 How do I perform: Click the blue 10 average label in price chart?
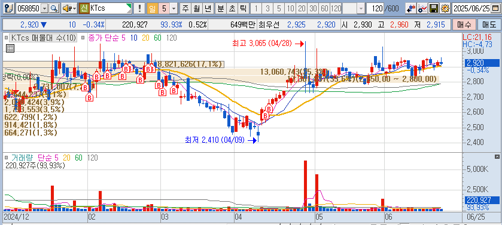[x=134, y=38]
